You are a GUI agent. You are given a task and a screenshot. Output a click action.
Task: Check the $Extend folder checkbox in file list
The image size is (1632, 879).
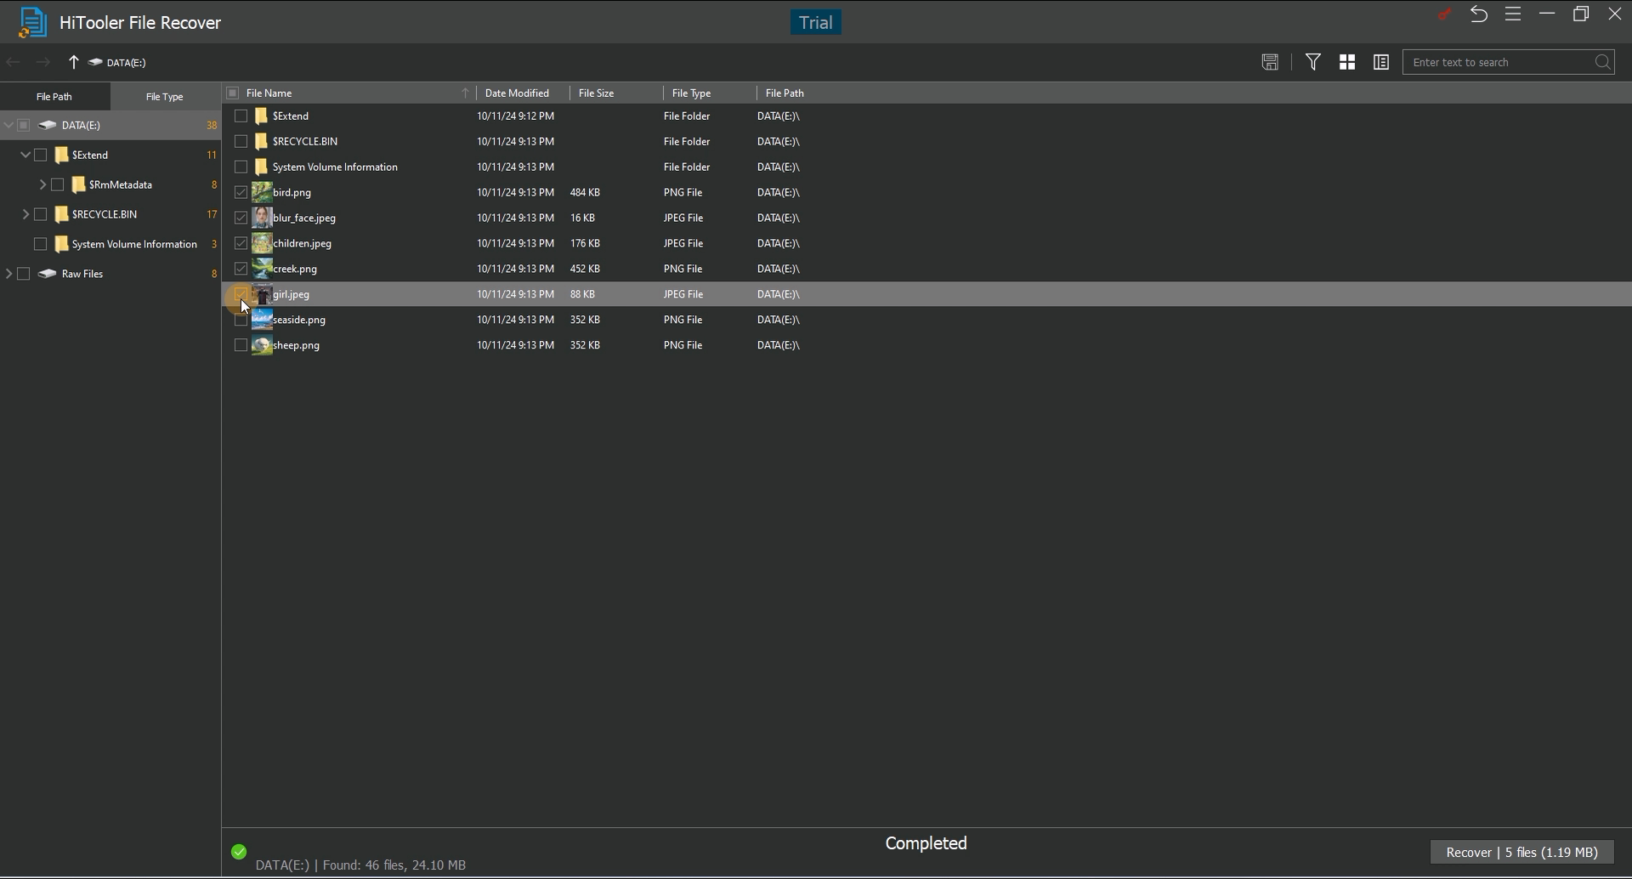point(241,116)
